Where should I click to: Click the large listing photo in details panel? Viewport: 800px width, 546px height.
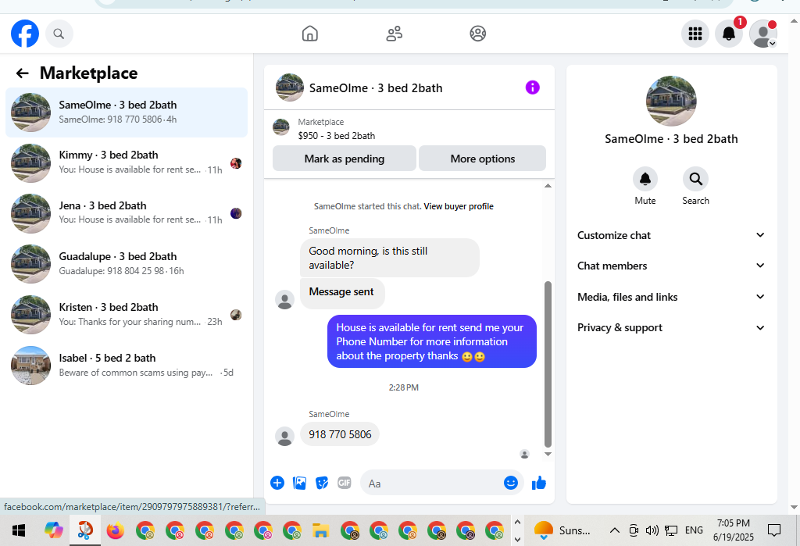click(671, 101)
